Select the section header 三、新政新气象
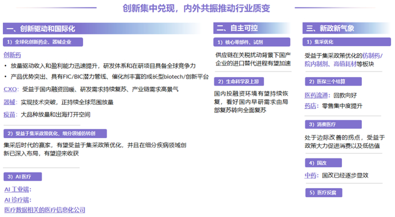This screenshot has height=217, width=395. pos(346,28)
